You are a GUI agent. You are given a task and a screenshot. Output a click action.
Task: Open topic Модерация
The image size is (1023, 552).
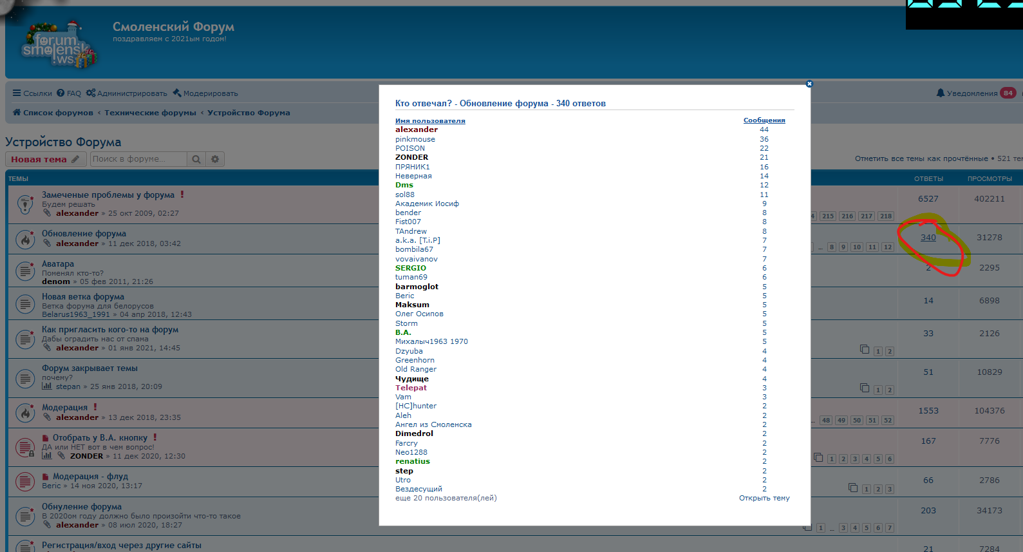64,407
